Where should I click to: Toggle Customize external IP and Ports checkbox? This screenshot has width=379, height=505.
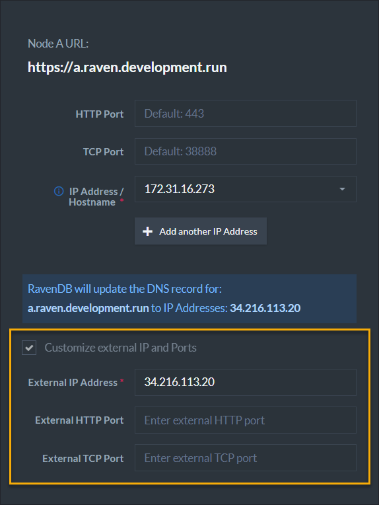click(x=29, y=348)
